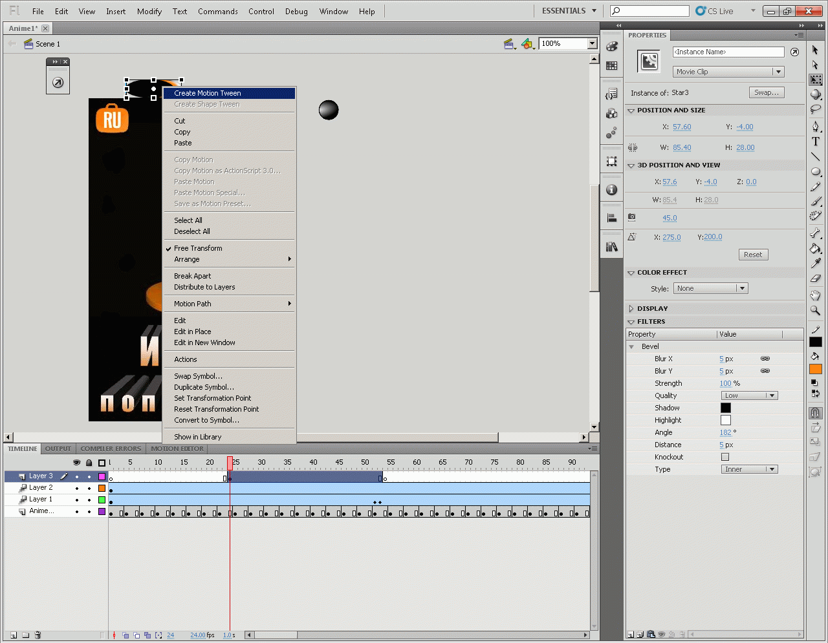Choose the Eraser tool

pyautogui.click(x=815, y=279)
